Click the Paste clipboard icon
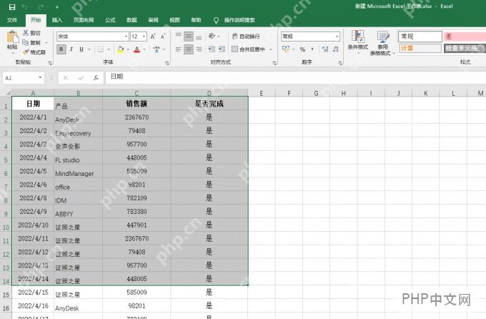Screen dimensions: 486x319 pyautogui.click(x=12, y=37)
